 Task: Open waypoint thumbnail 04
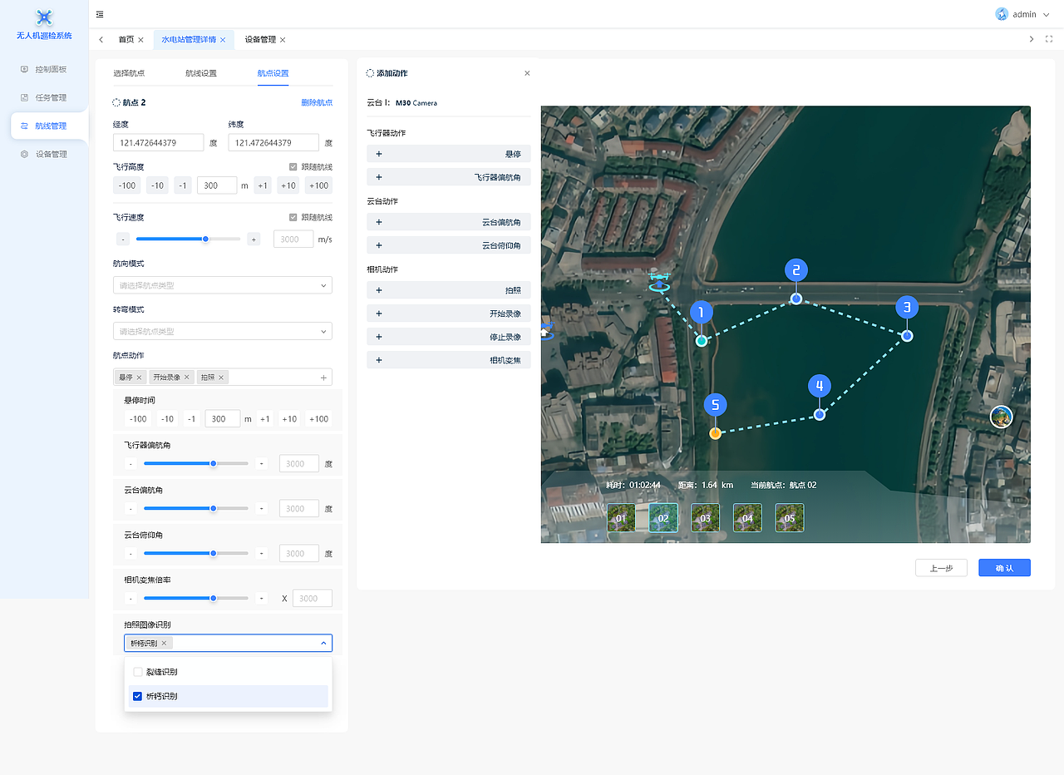pos(747,517)
